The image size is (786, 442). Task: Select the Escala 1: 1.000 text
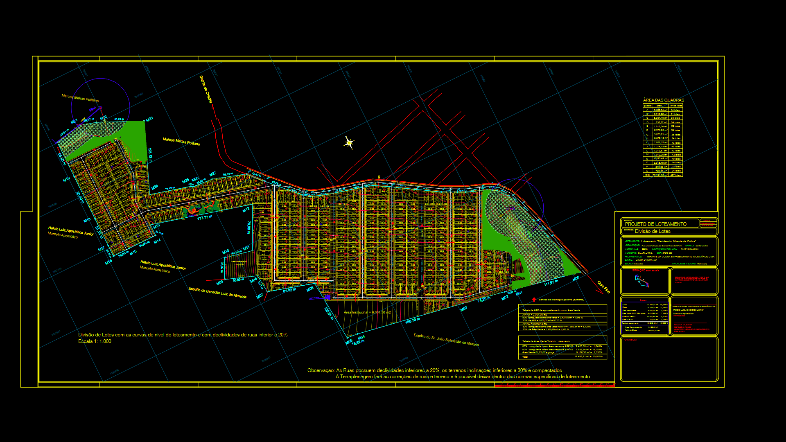(95, 341)
